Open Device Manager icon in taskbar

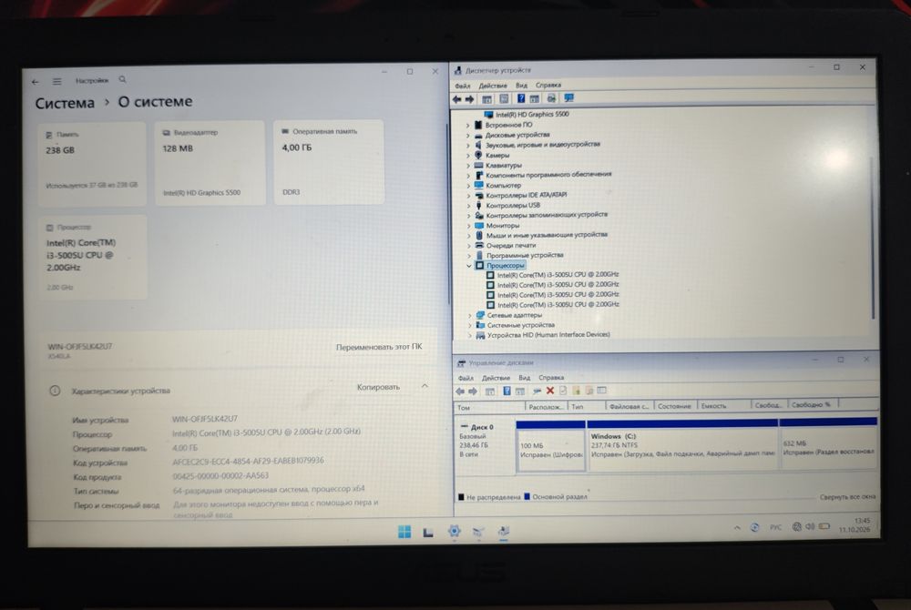pyautogui.click(x=504, y=531)
